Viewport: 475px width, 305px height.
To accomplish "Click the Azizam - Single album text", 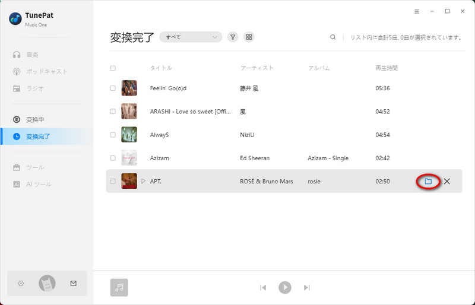I will point(328,158).
